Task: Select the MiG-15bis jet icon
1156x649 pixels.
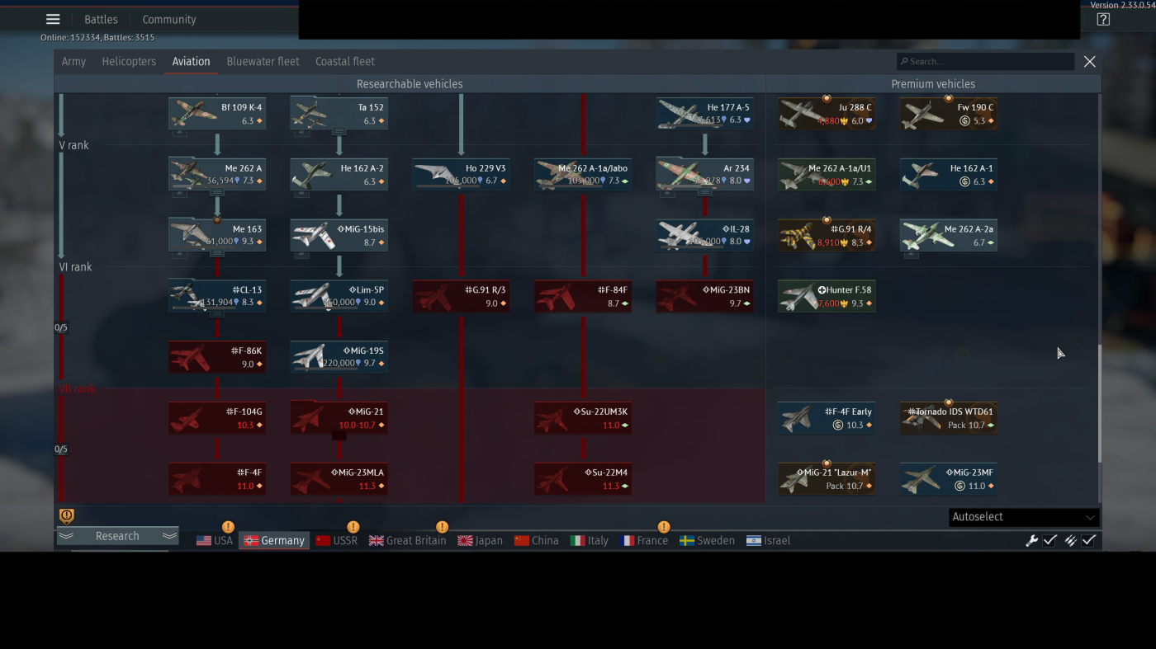Action: [x=339, y=236]
